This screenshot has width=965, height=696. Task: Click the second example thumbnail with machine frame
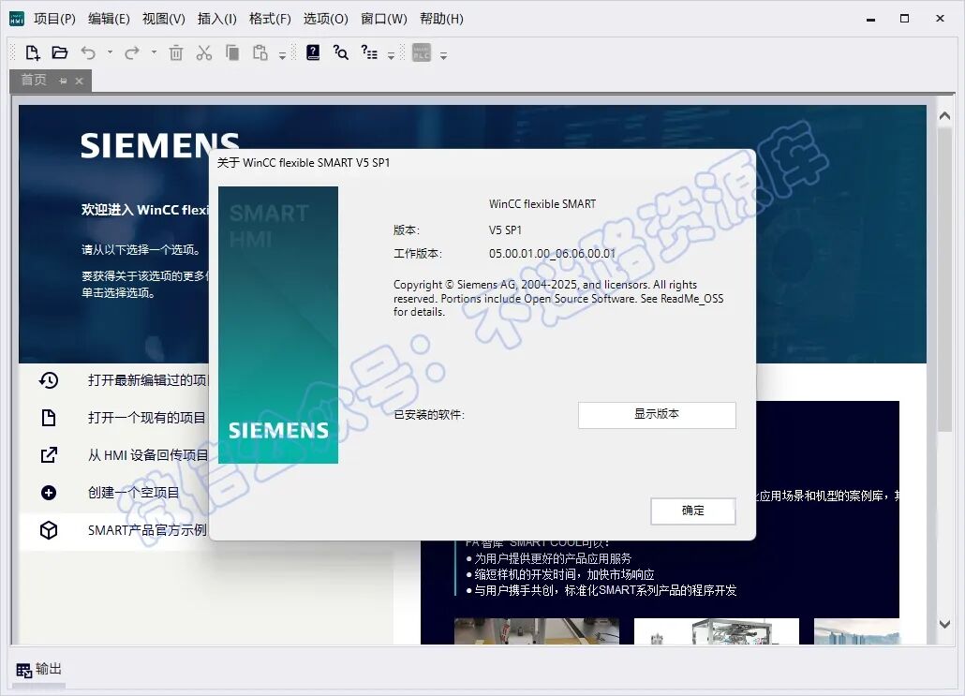(x=717, y=631)
